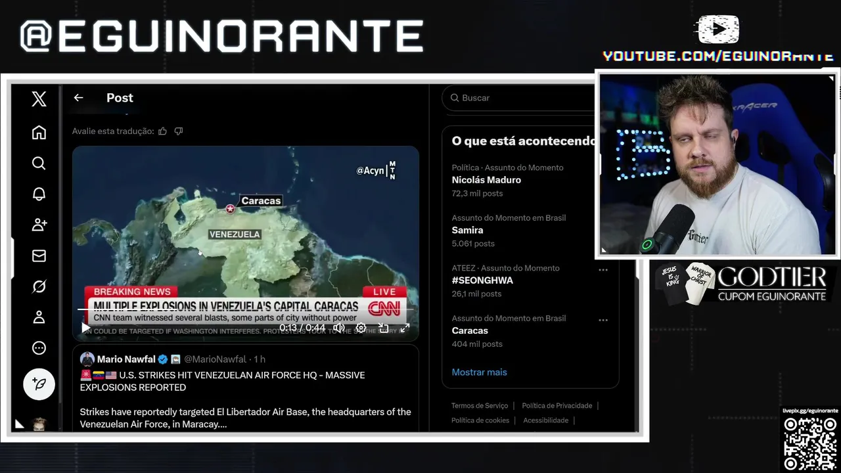Expand the video to fullscreen

405,328
